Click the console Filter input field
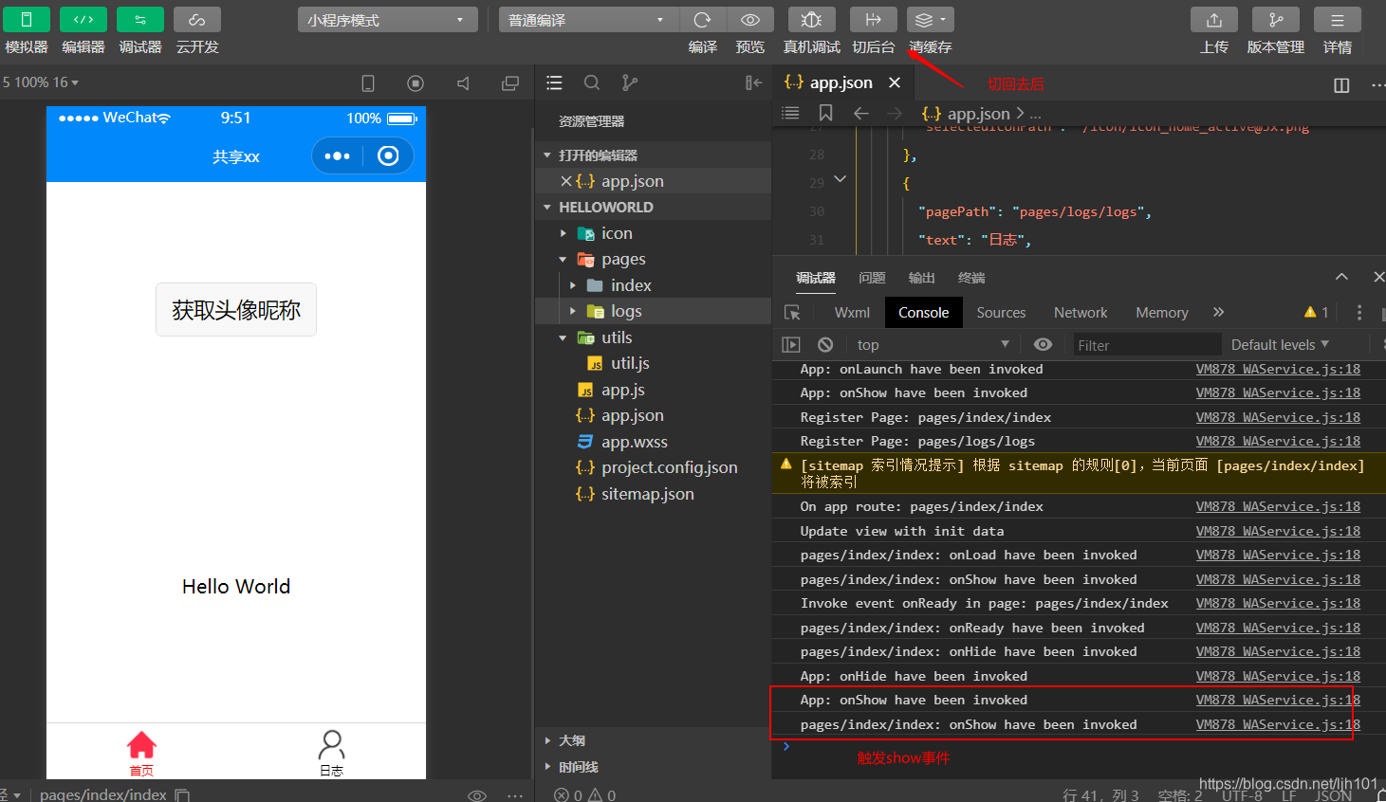This screenshot has width=1386, height=802. [x=1146, y=345]
